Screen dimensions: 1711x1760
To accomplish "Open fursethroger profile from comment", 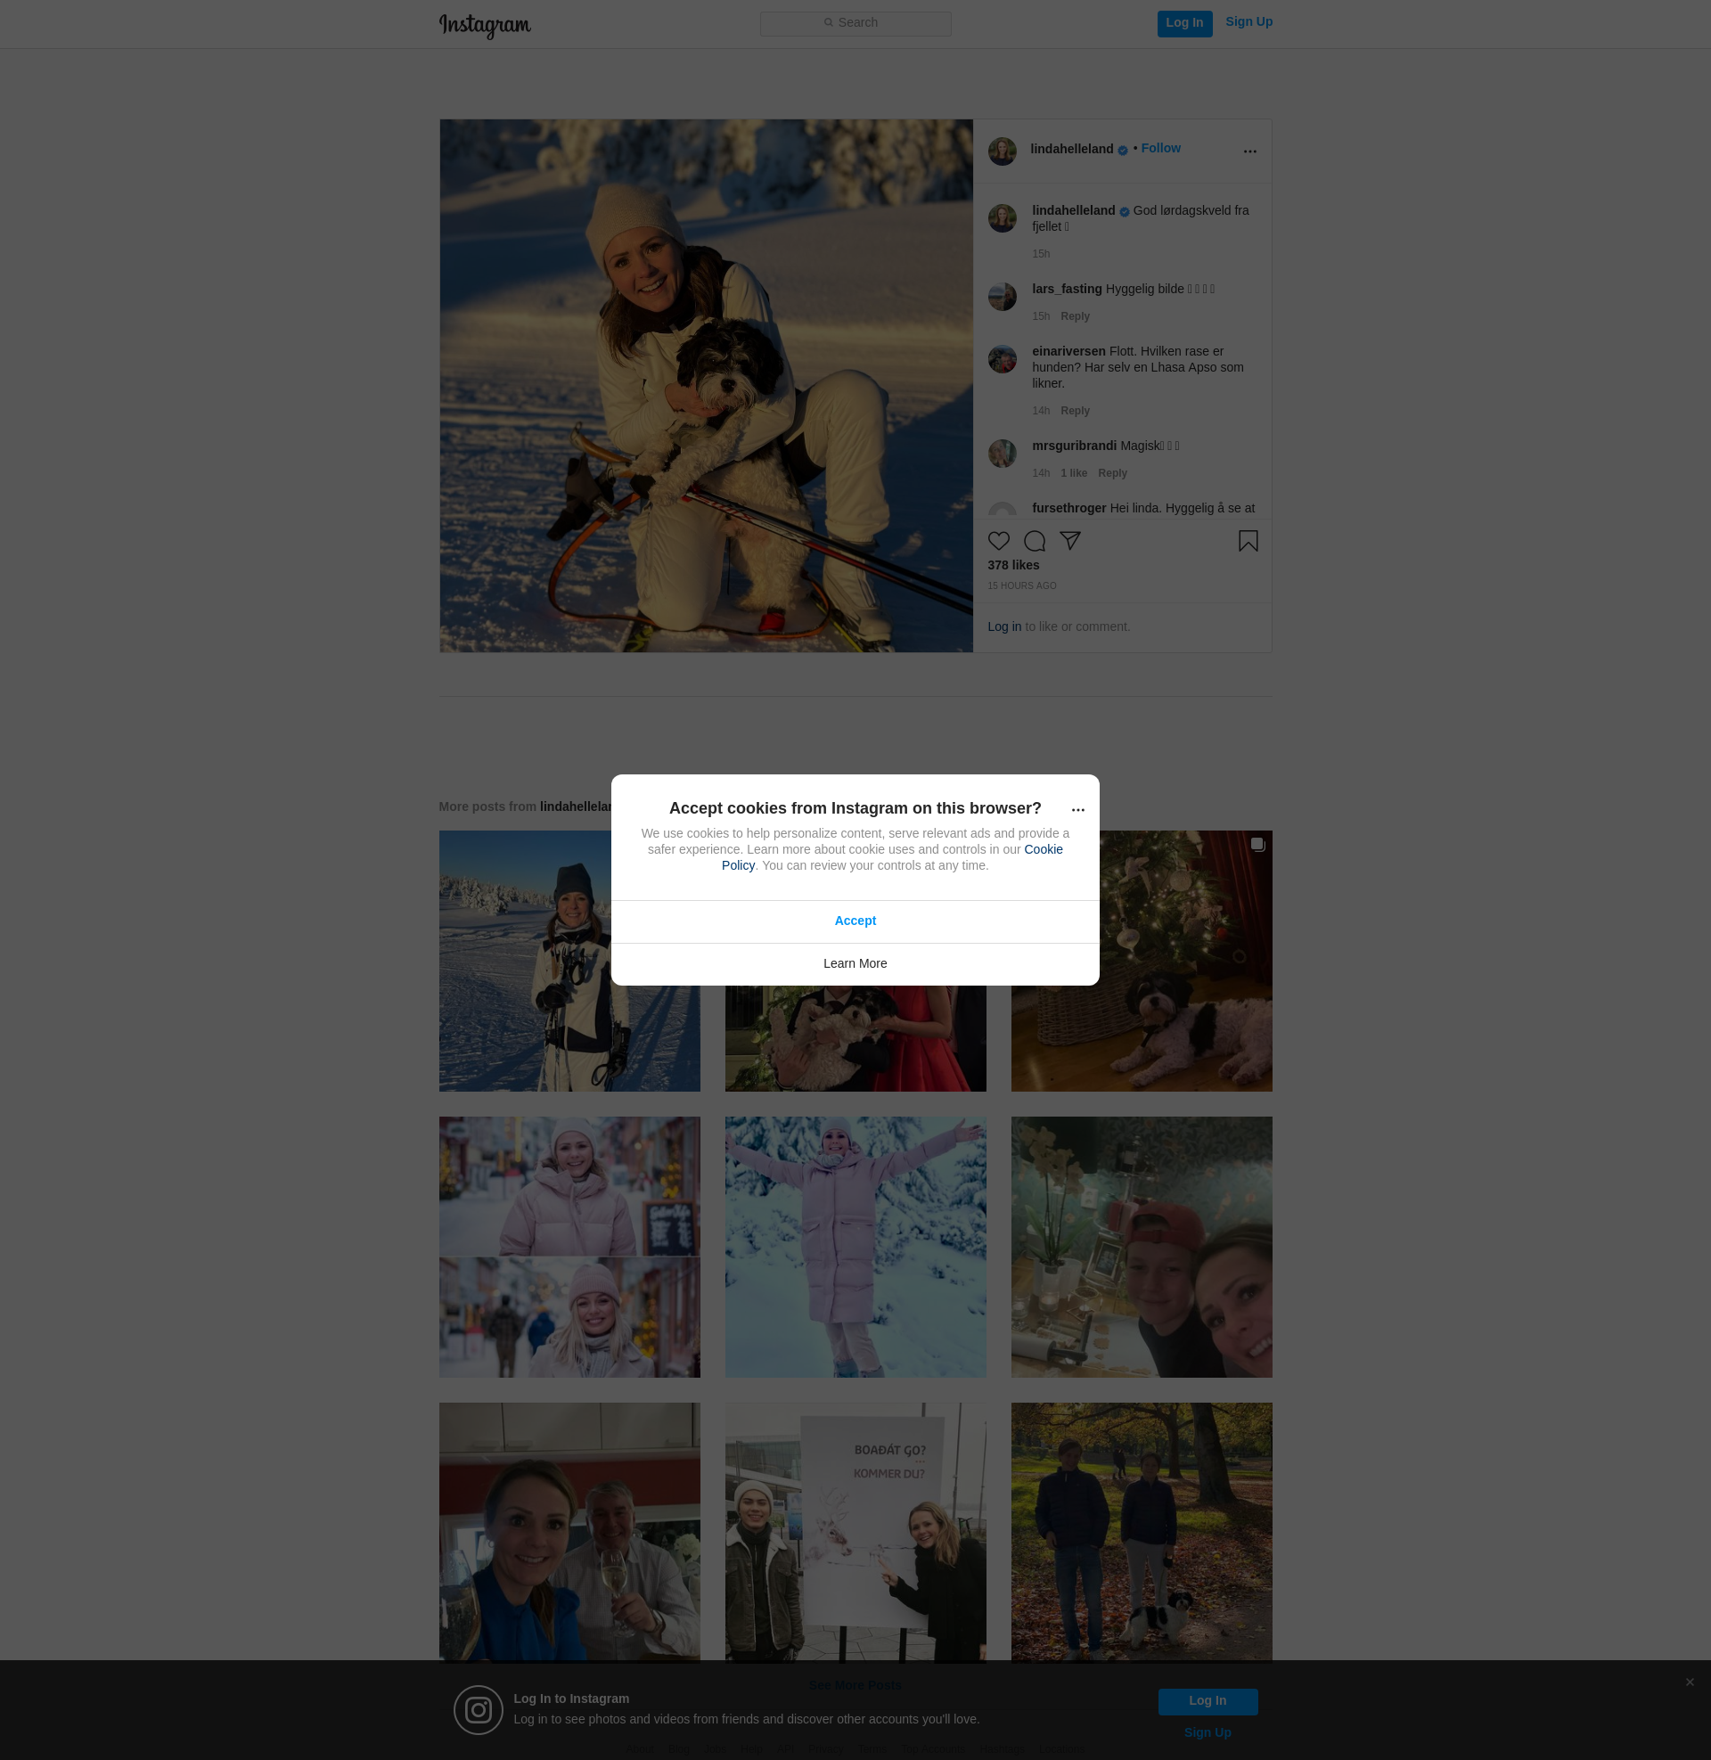I will (x=1068, y=509).
